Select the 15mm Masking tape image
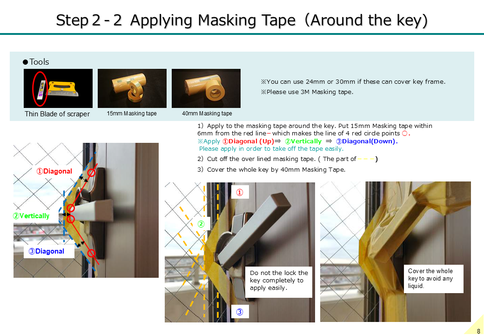Viewport: 484px width, 335px height. 132,88
